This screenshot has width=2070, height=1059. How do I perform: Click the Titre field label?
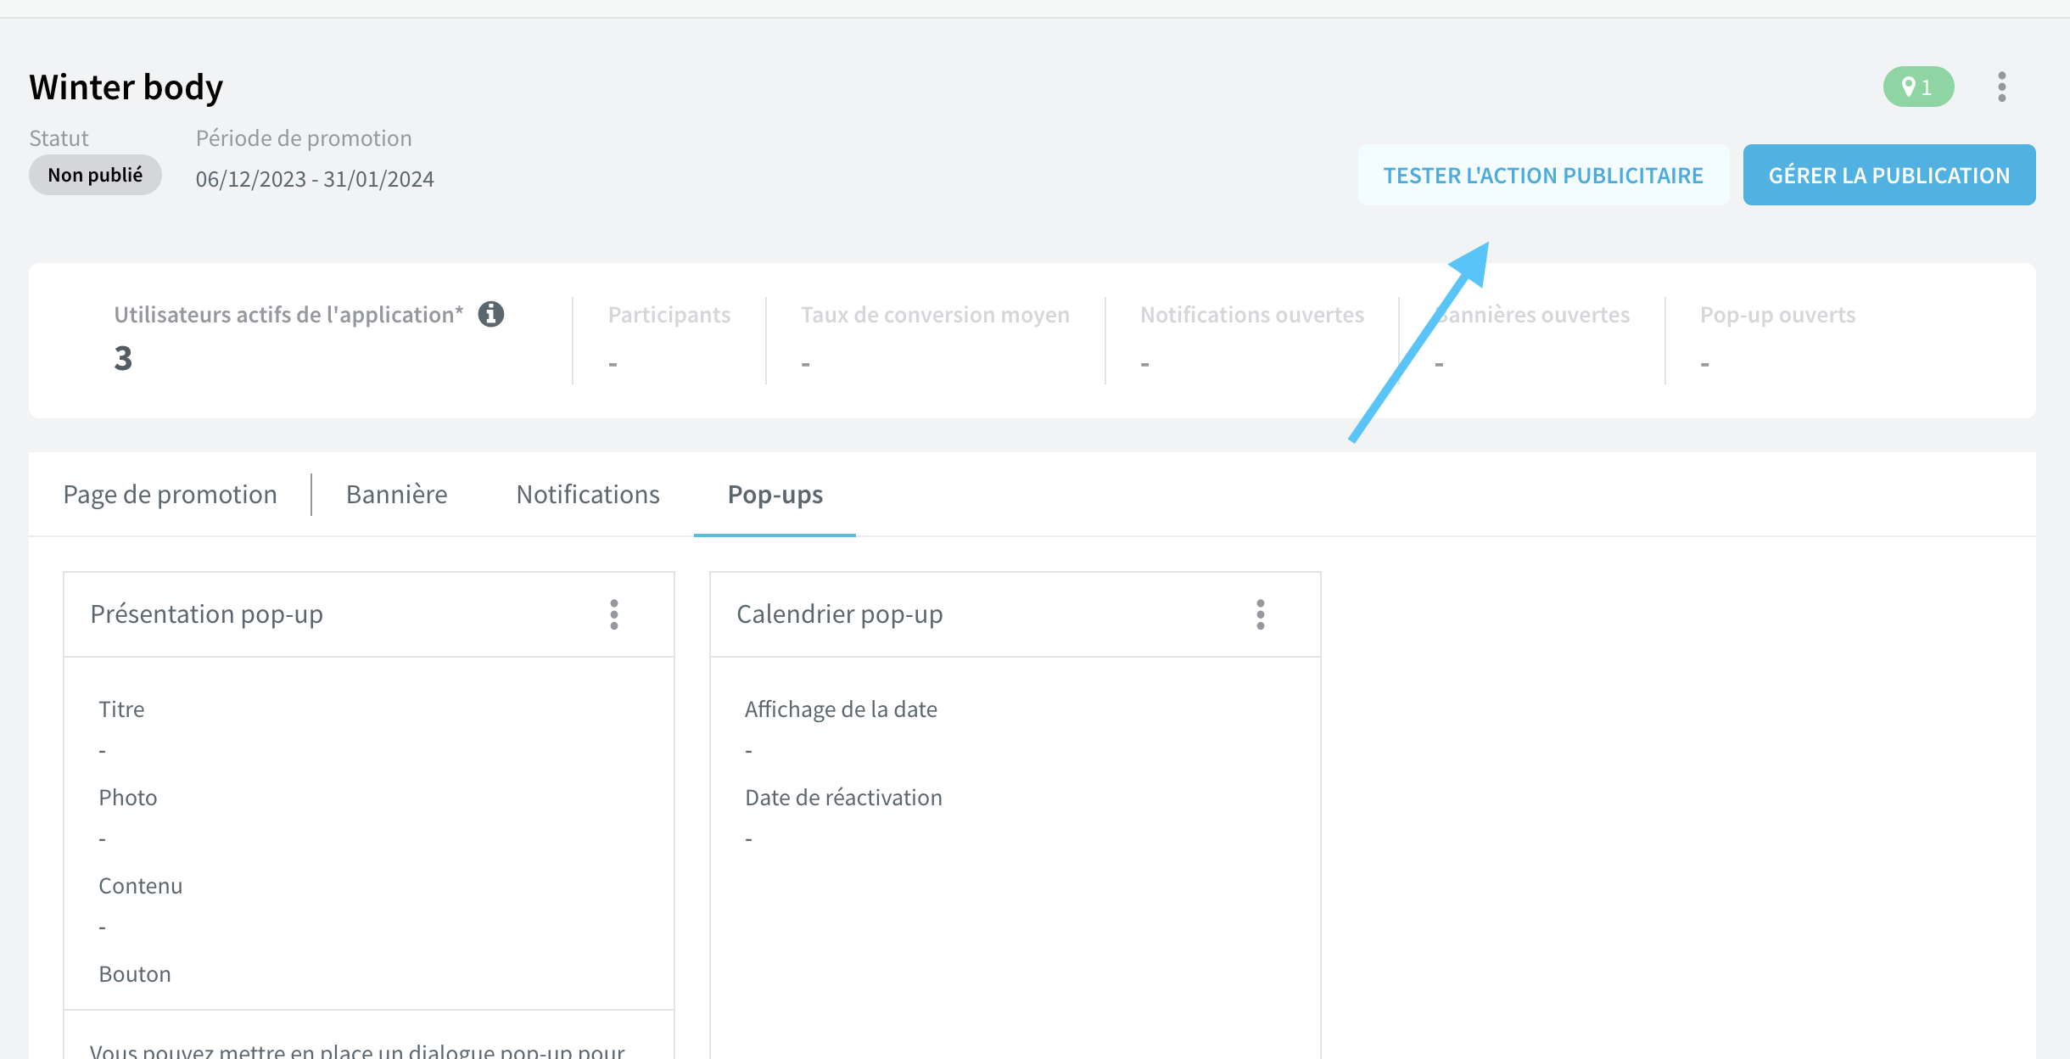pyautogui.click(x=121, y=709)
